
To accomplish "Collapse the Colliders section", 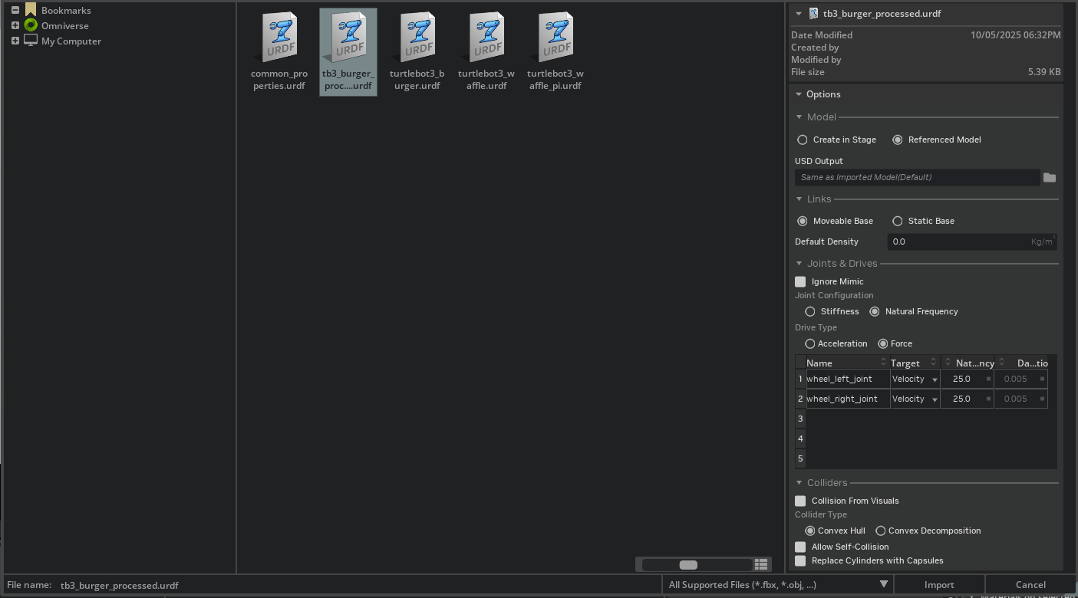I will [x=800, y=483].
